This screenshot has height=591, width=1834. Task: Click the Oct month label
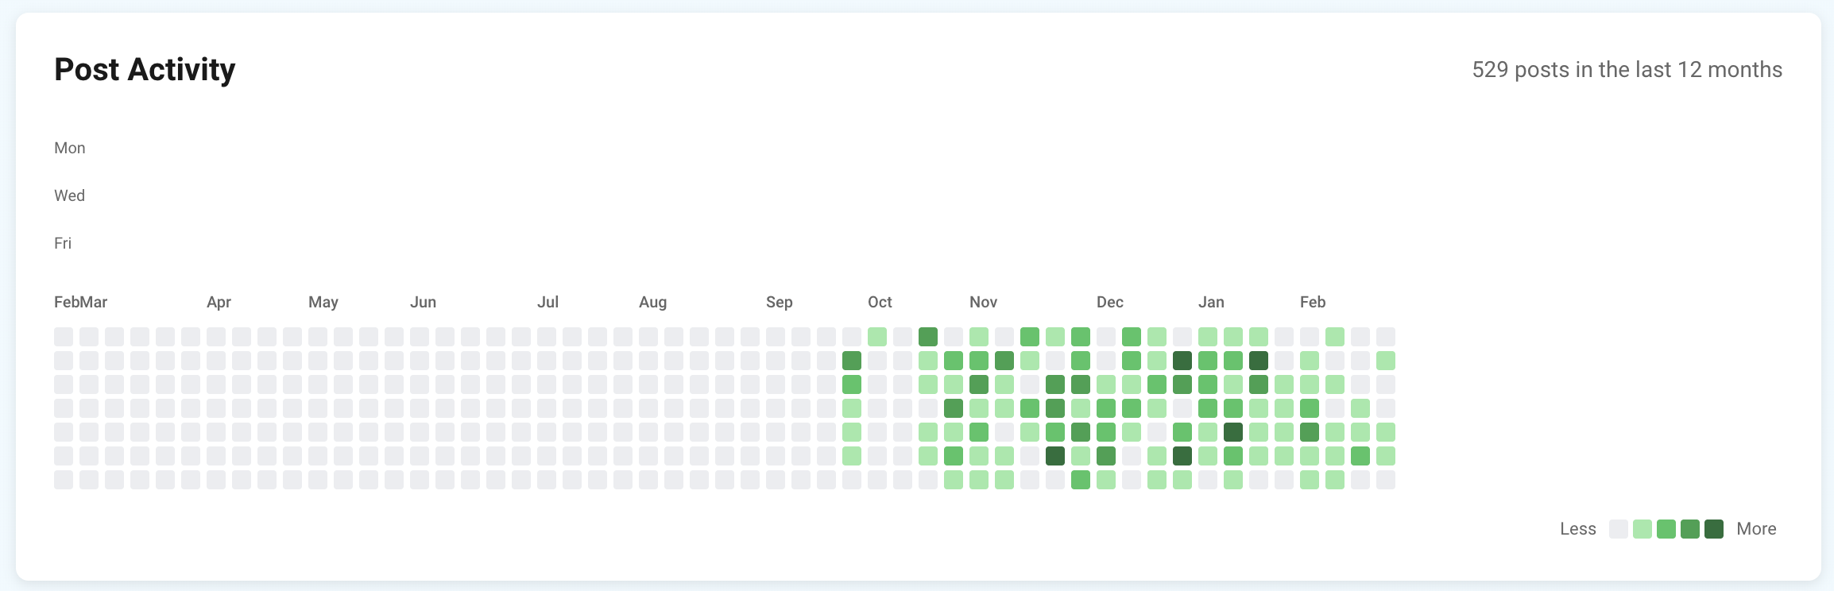click(x=880, y=302)
